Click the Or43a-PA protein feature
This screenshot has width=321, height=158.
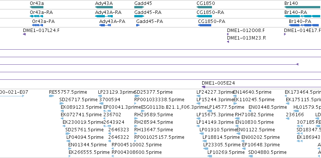tap(37, 25)
